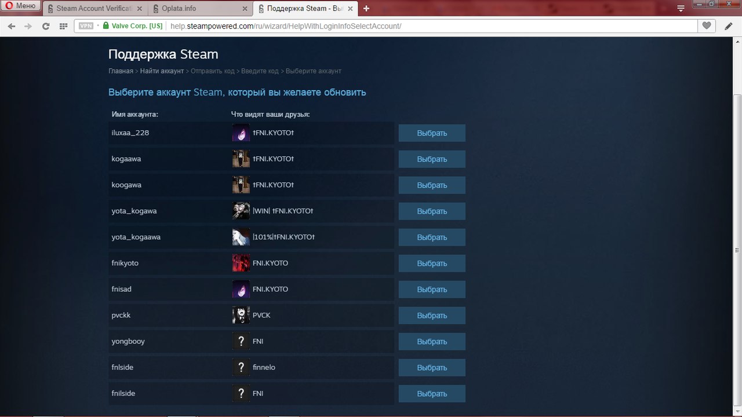
Task: Close the Steam Account Verification tab
Action: click(x=139, y=9)
